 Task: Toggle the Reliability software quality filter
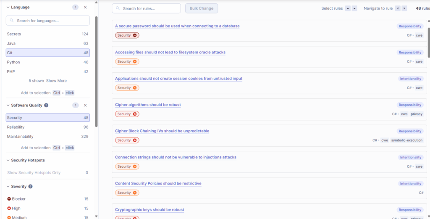point(47,127)
